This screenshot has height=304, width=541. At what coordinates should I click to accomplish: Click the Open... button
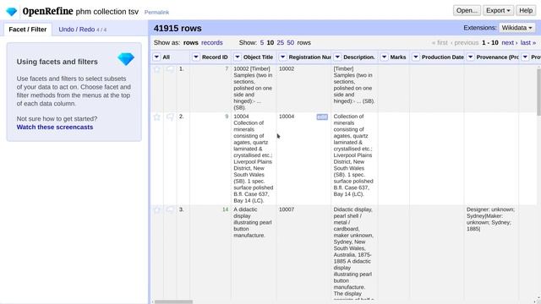coord(467,11)
